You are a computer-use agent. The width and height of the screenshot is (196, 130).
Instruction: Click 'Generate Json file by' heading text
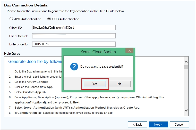pos(28,61)
